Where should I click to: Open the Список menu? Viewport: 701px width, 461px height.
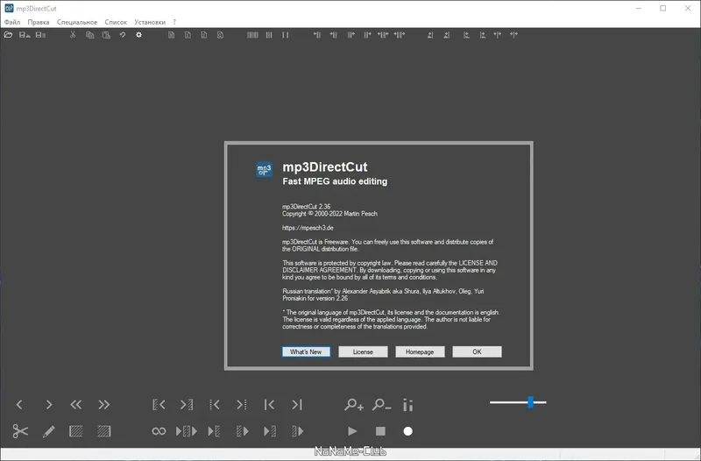[x=116, y=22]
